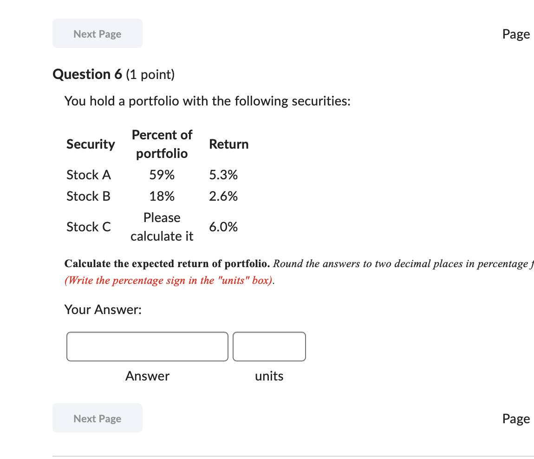Click the units label below the box
This screenshot has height=459, width=534.
tap(269, 376)
